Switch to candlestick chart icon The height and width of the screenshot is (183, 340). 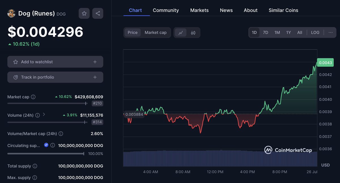(x=193, y=33)
